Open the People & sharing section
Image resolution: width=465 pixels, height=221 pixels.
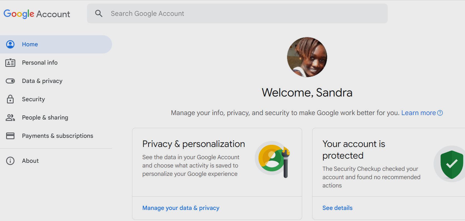[45, 117]
